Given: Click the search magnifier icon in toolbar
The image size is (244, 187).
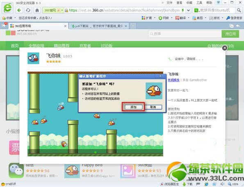Looking at the screenshot, I should point(239,10).
